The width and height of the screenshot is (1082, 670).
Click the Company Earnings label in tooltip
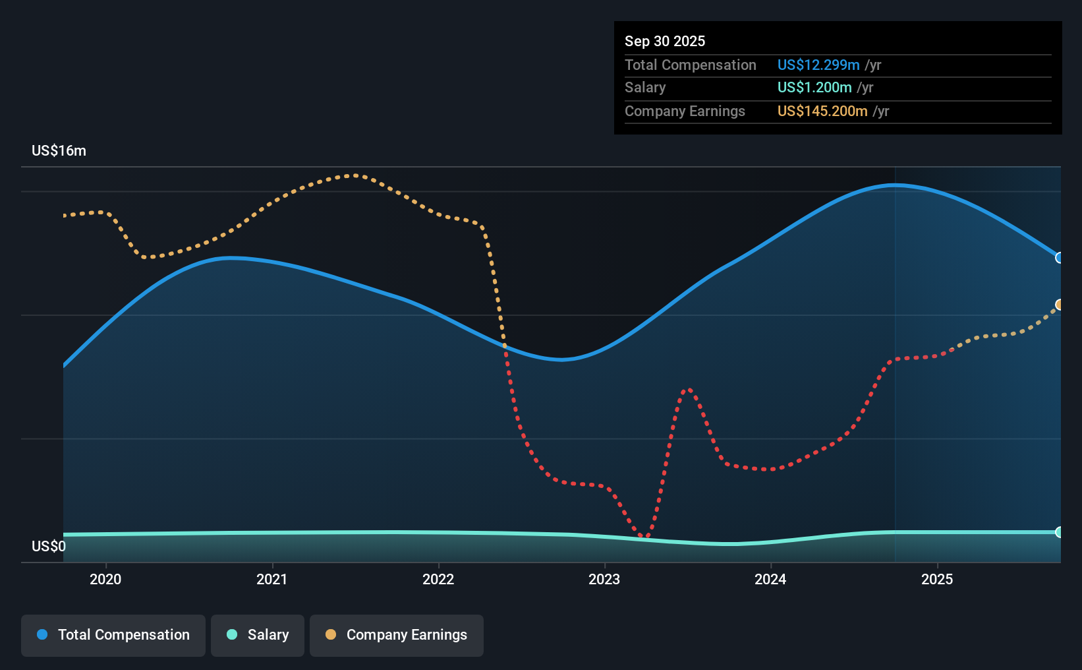click(685, 111)
